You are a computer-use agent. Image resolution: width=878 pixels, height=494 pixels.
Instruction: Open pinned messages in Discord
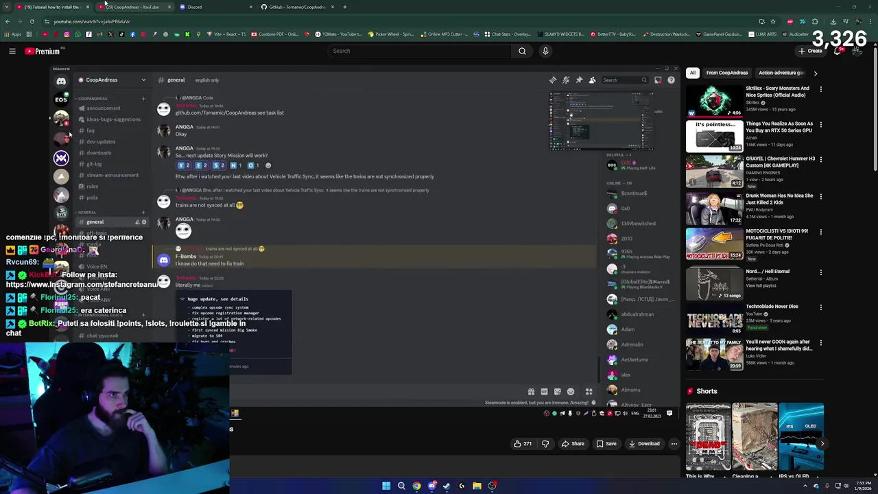[579, 80]
